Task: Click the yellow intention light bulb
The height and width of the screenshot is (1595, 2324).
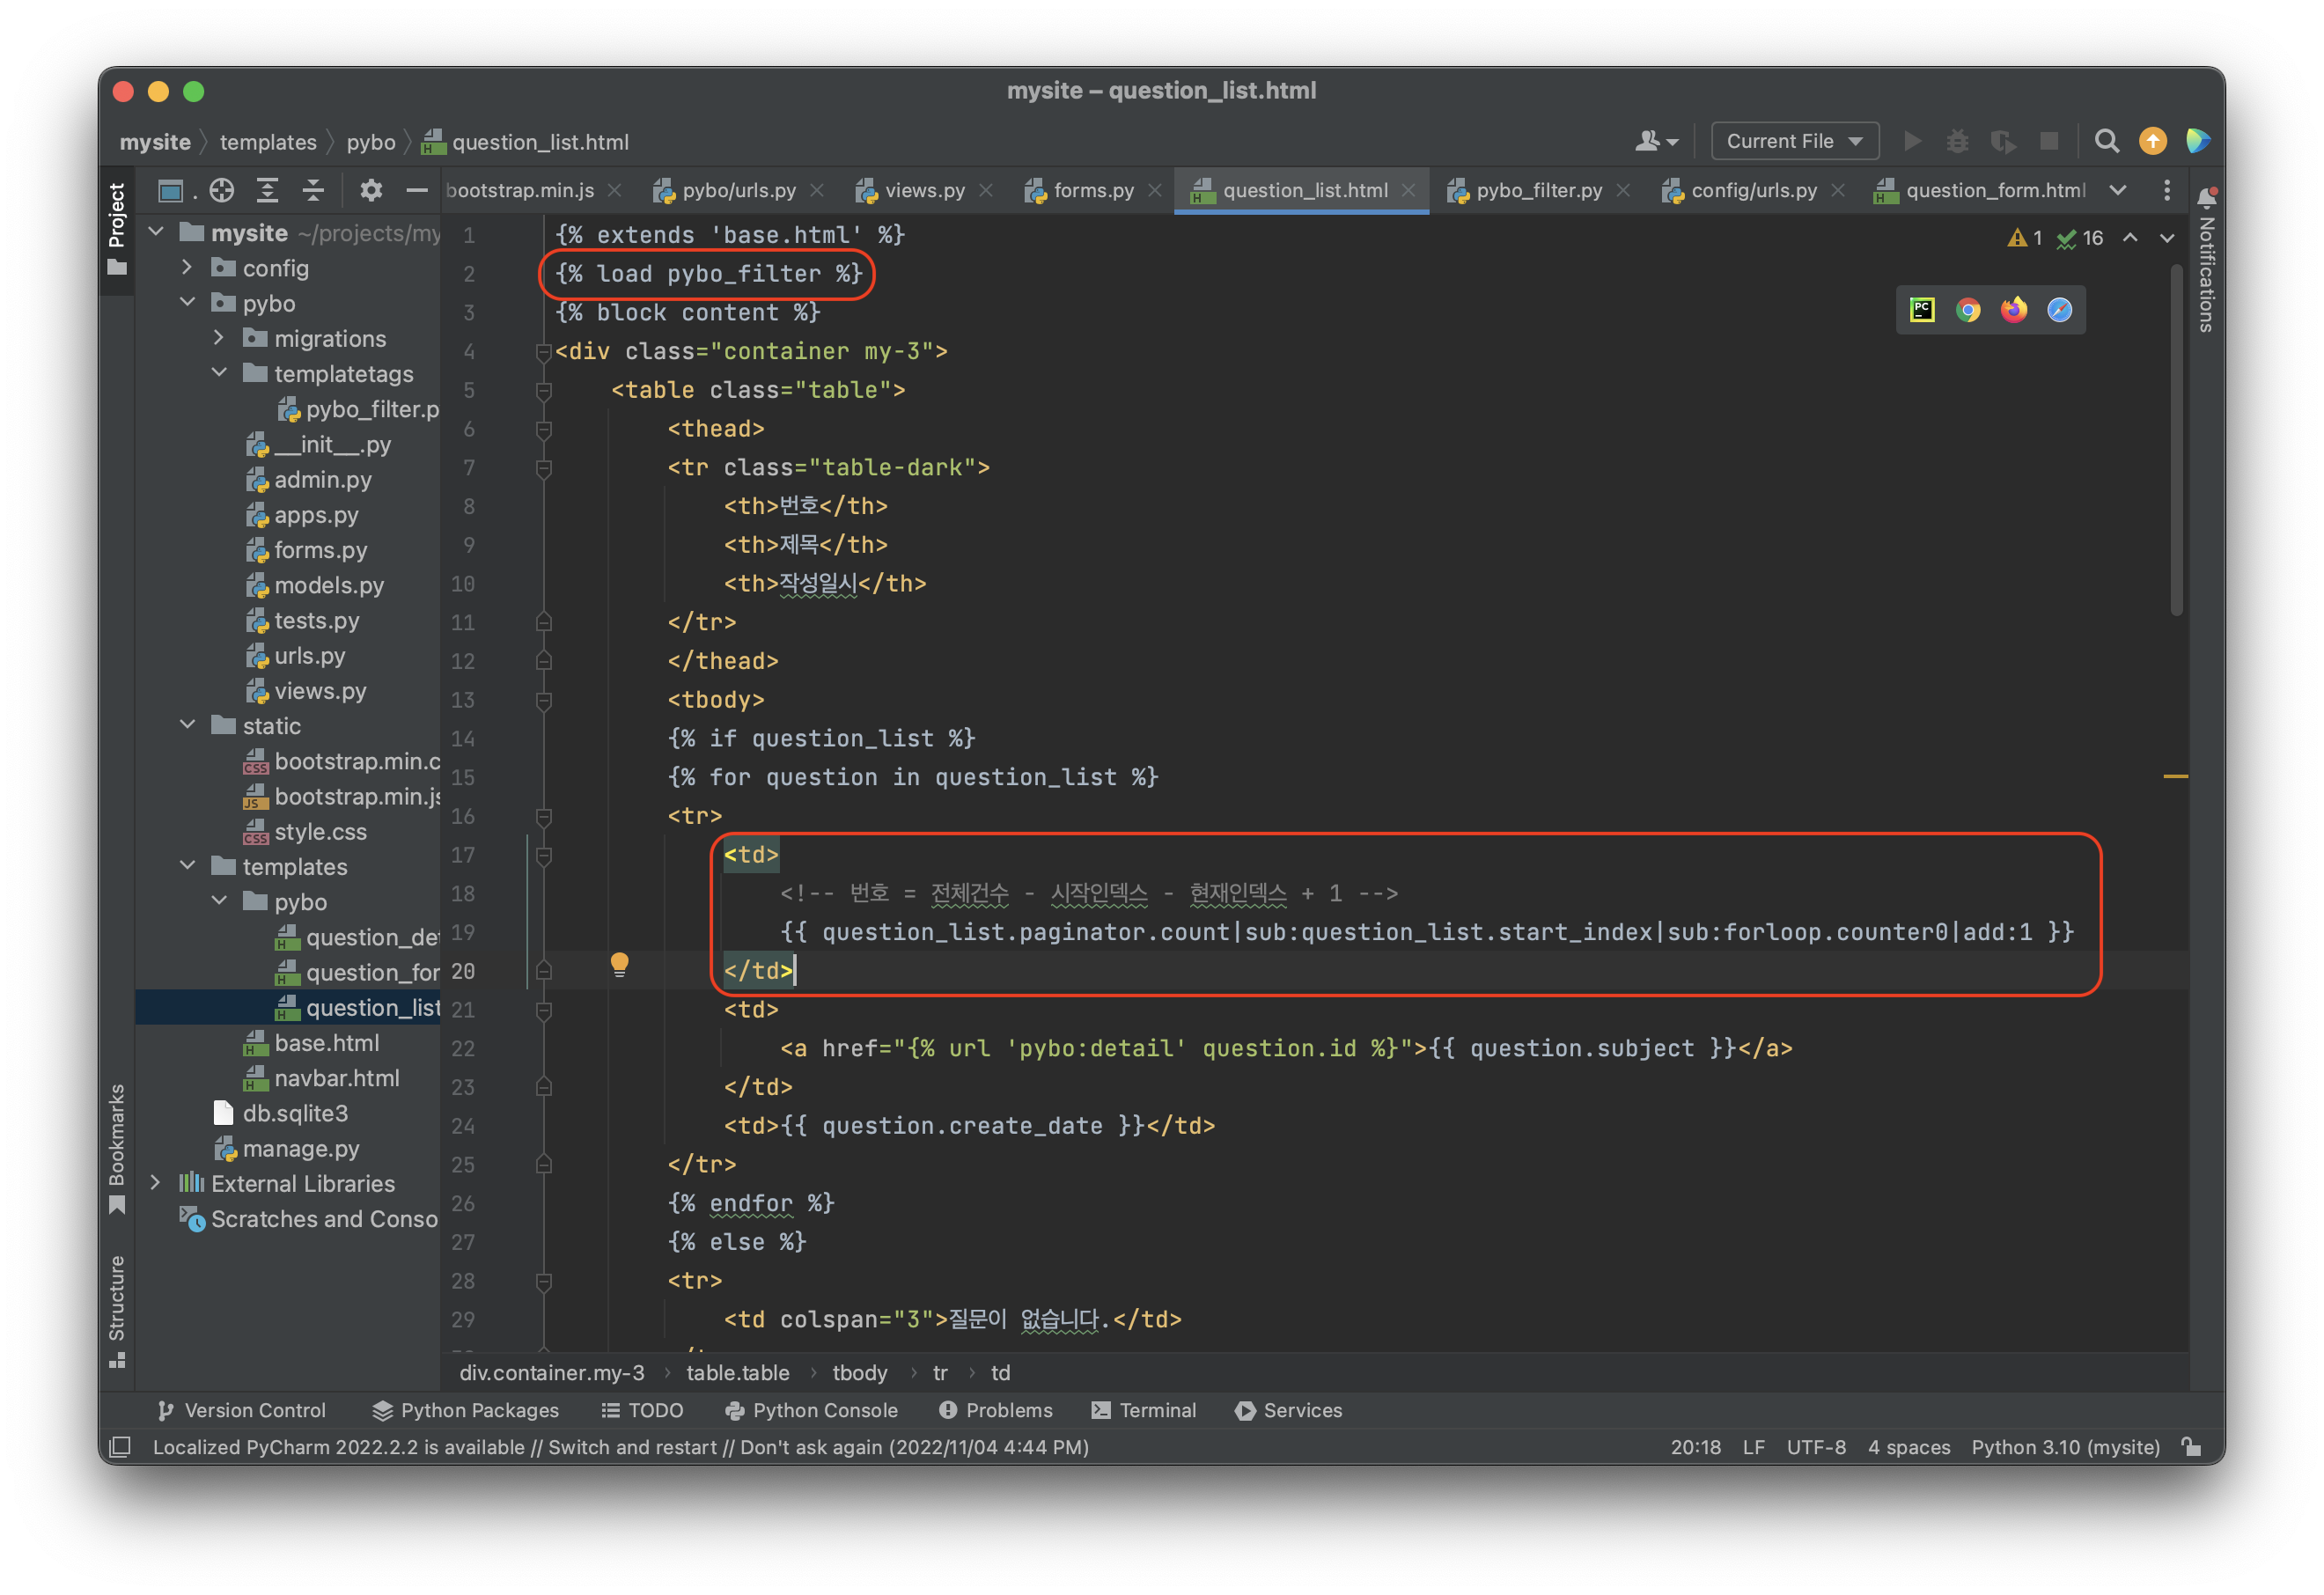Action: [619, 964]
